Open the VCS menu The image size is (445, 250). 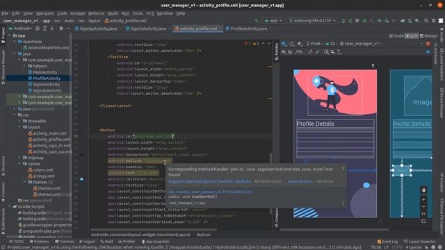tap(150, 13)
